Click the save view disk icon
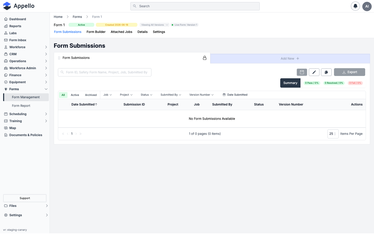This screenshot has width=374, height=238. (302, 72)
